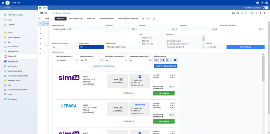270x134 pixels.
Task: Add a new view tab
Action: pyautogui.click(x=51, y=8)
